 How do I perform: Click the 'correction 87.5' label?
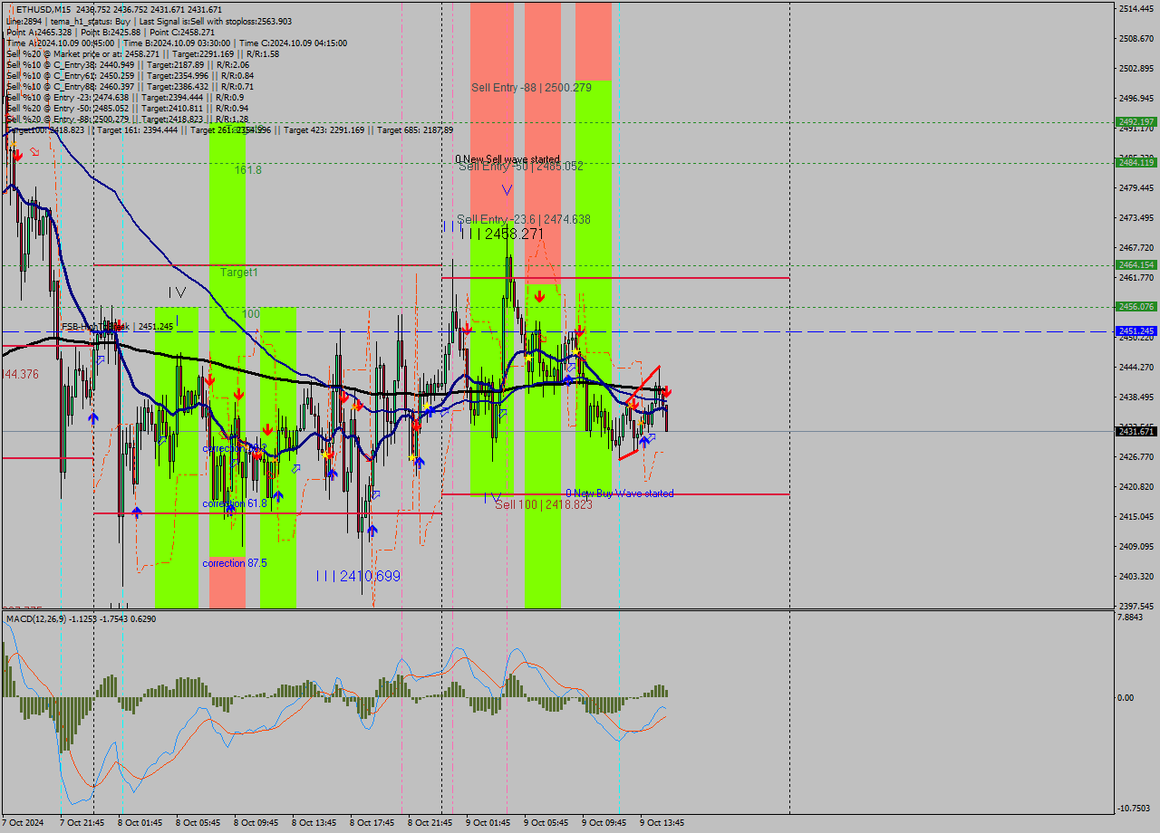point(235,563)
